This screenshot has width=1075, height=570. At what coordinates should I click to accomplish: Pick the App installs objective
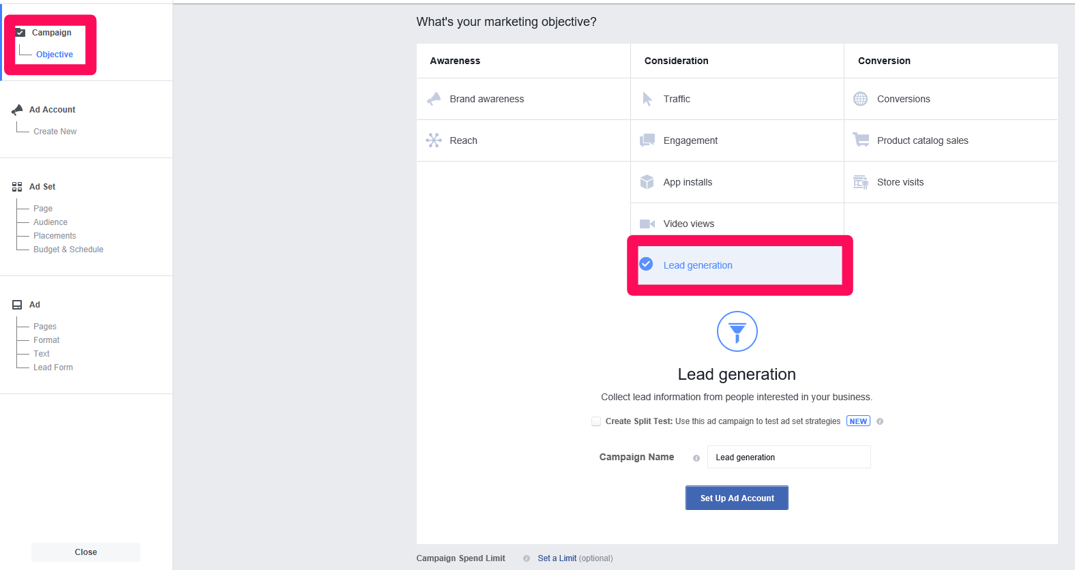coord(737,182)
